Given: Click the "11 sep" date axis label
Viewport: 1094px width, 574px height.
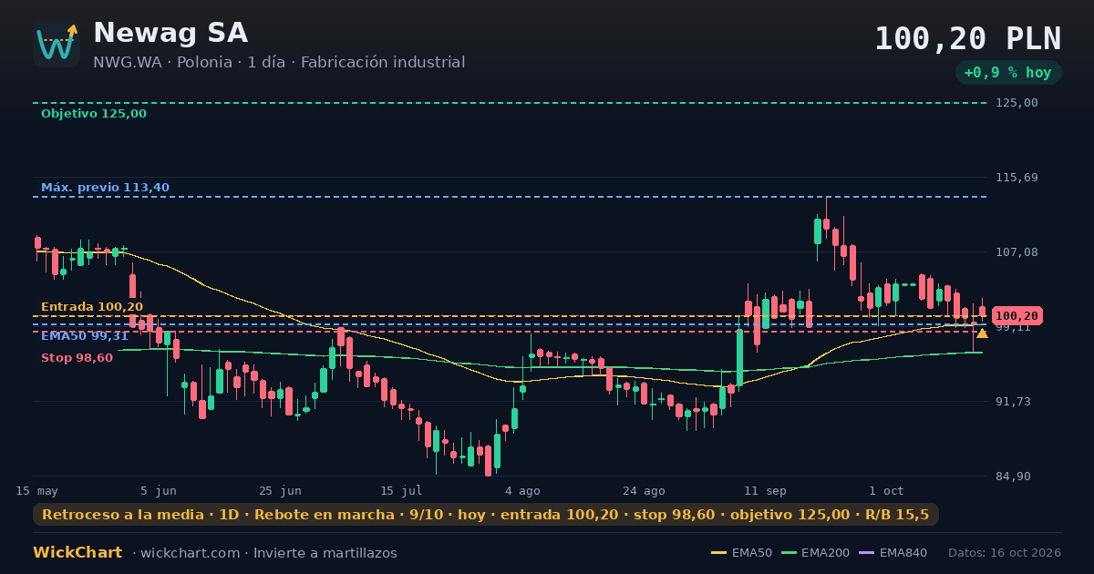Looking at the screenshot, I should (765, 491).
